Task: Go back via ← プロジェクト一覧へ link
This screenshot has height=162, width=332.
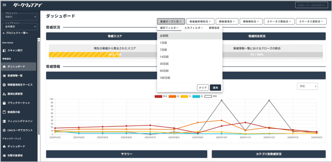Action: [16, 33]
